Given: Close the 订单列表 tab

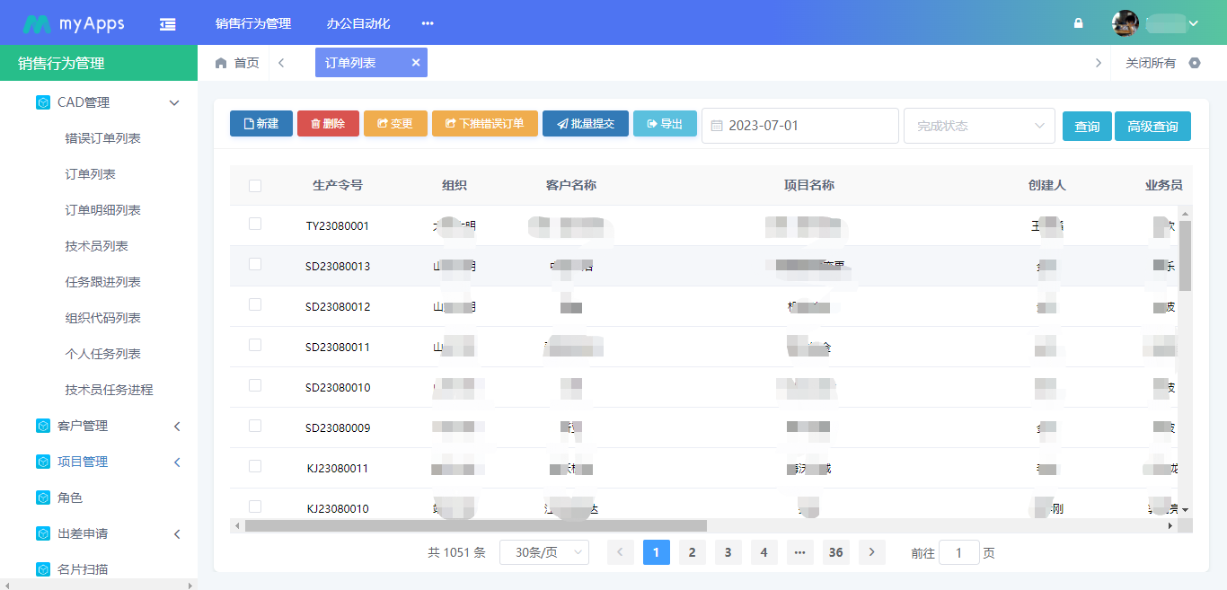Looking at the screenshot, I should point(415,62).
